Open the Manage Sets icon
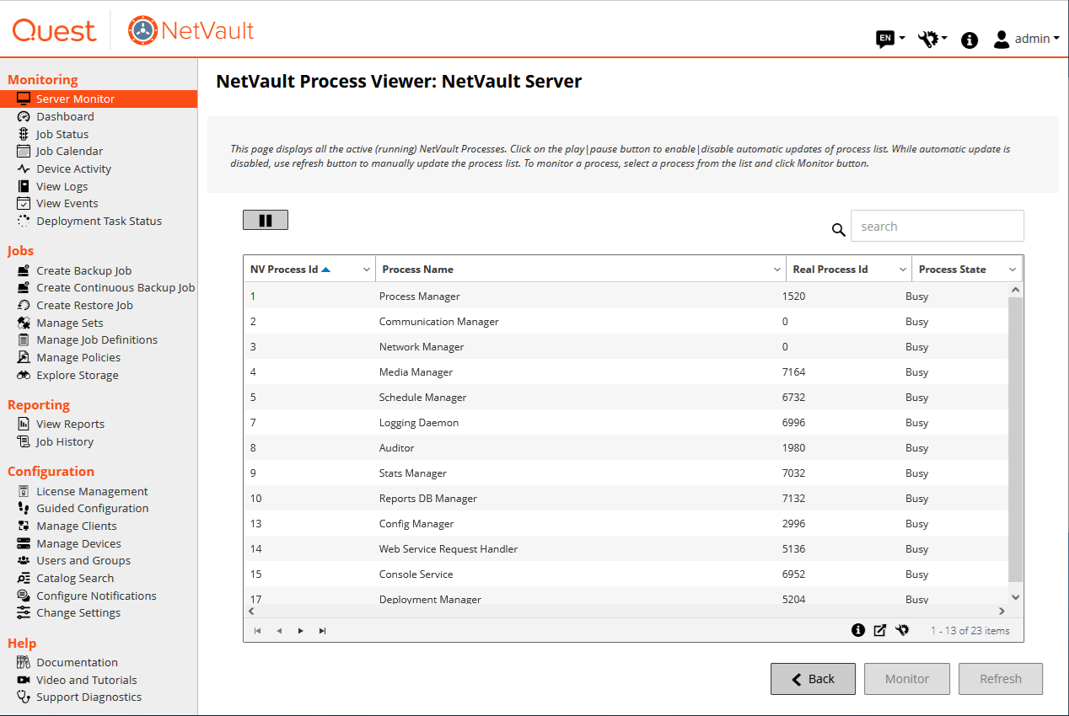Viewport: 1069px width, 716px height. pos(24,323)
